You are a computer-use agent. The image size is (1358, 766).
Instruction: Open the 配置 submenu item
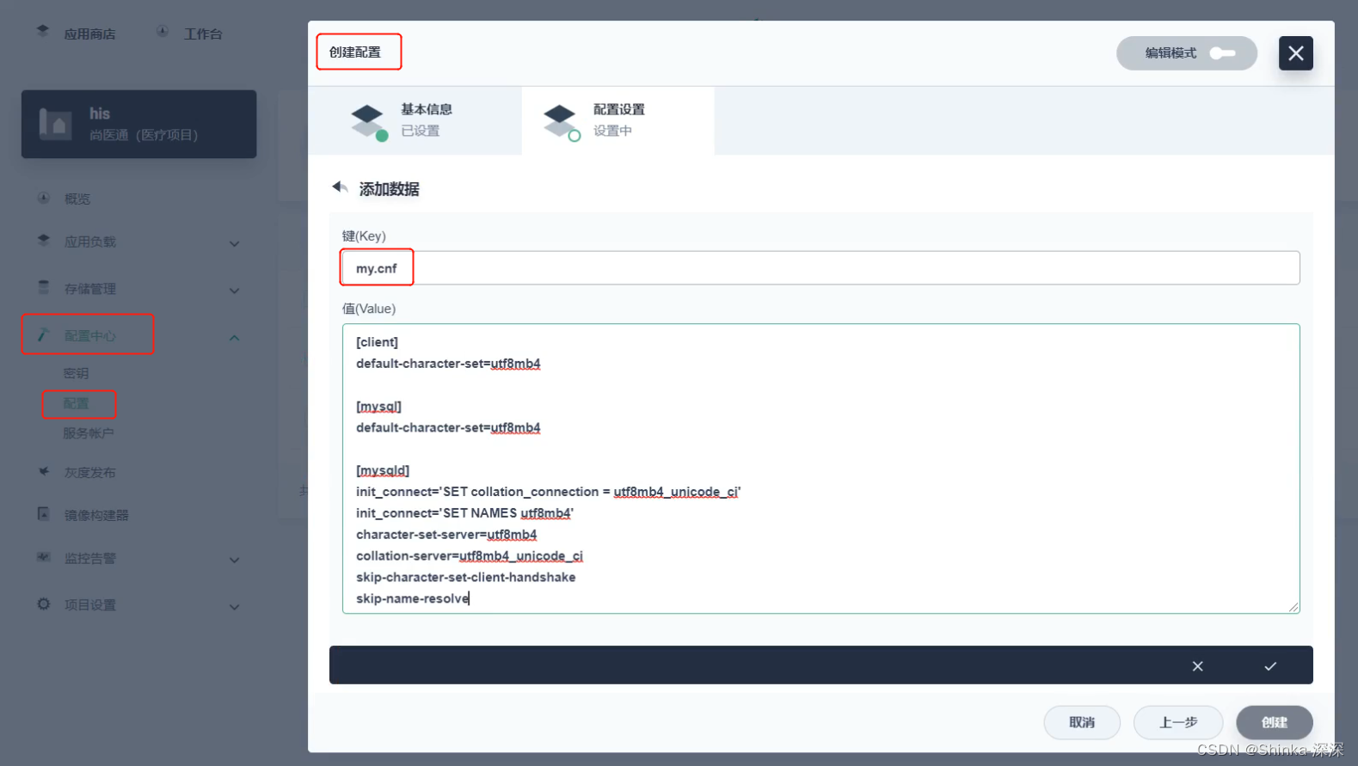(76, 403)
